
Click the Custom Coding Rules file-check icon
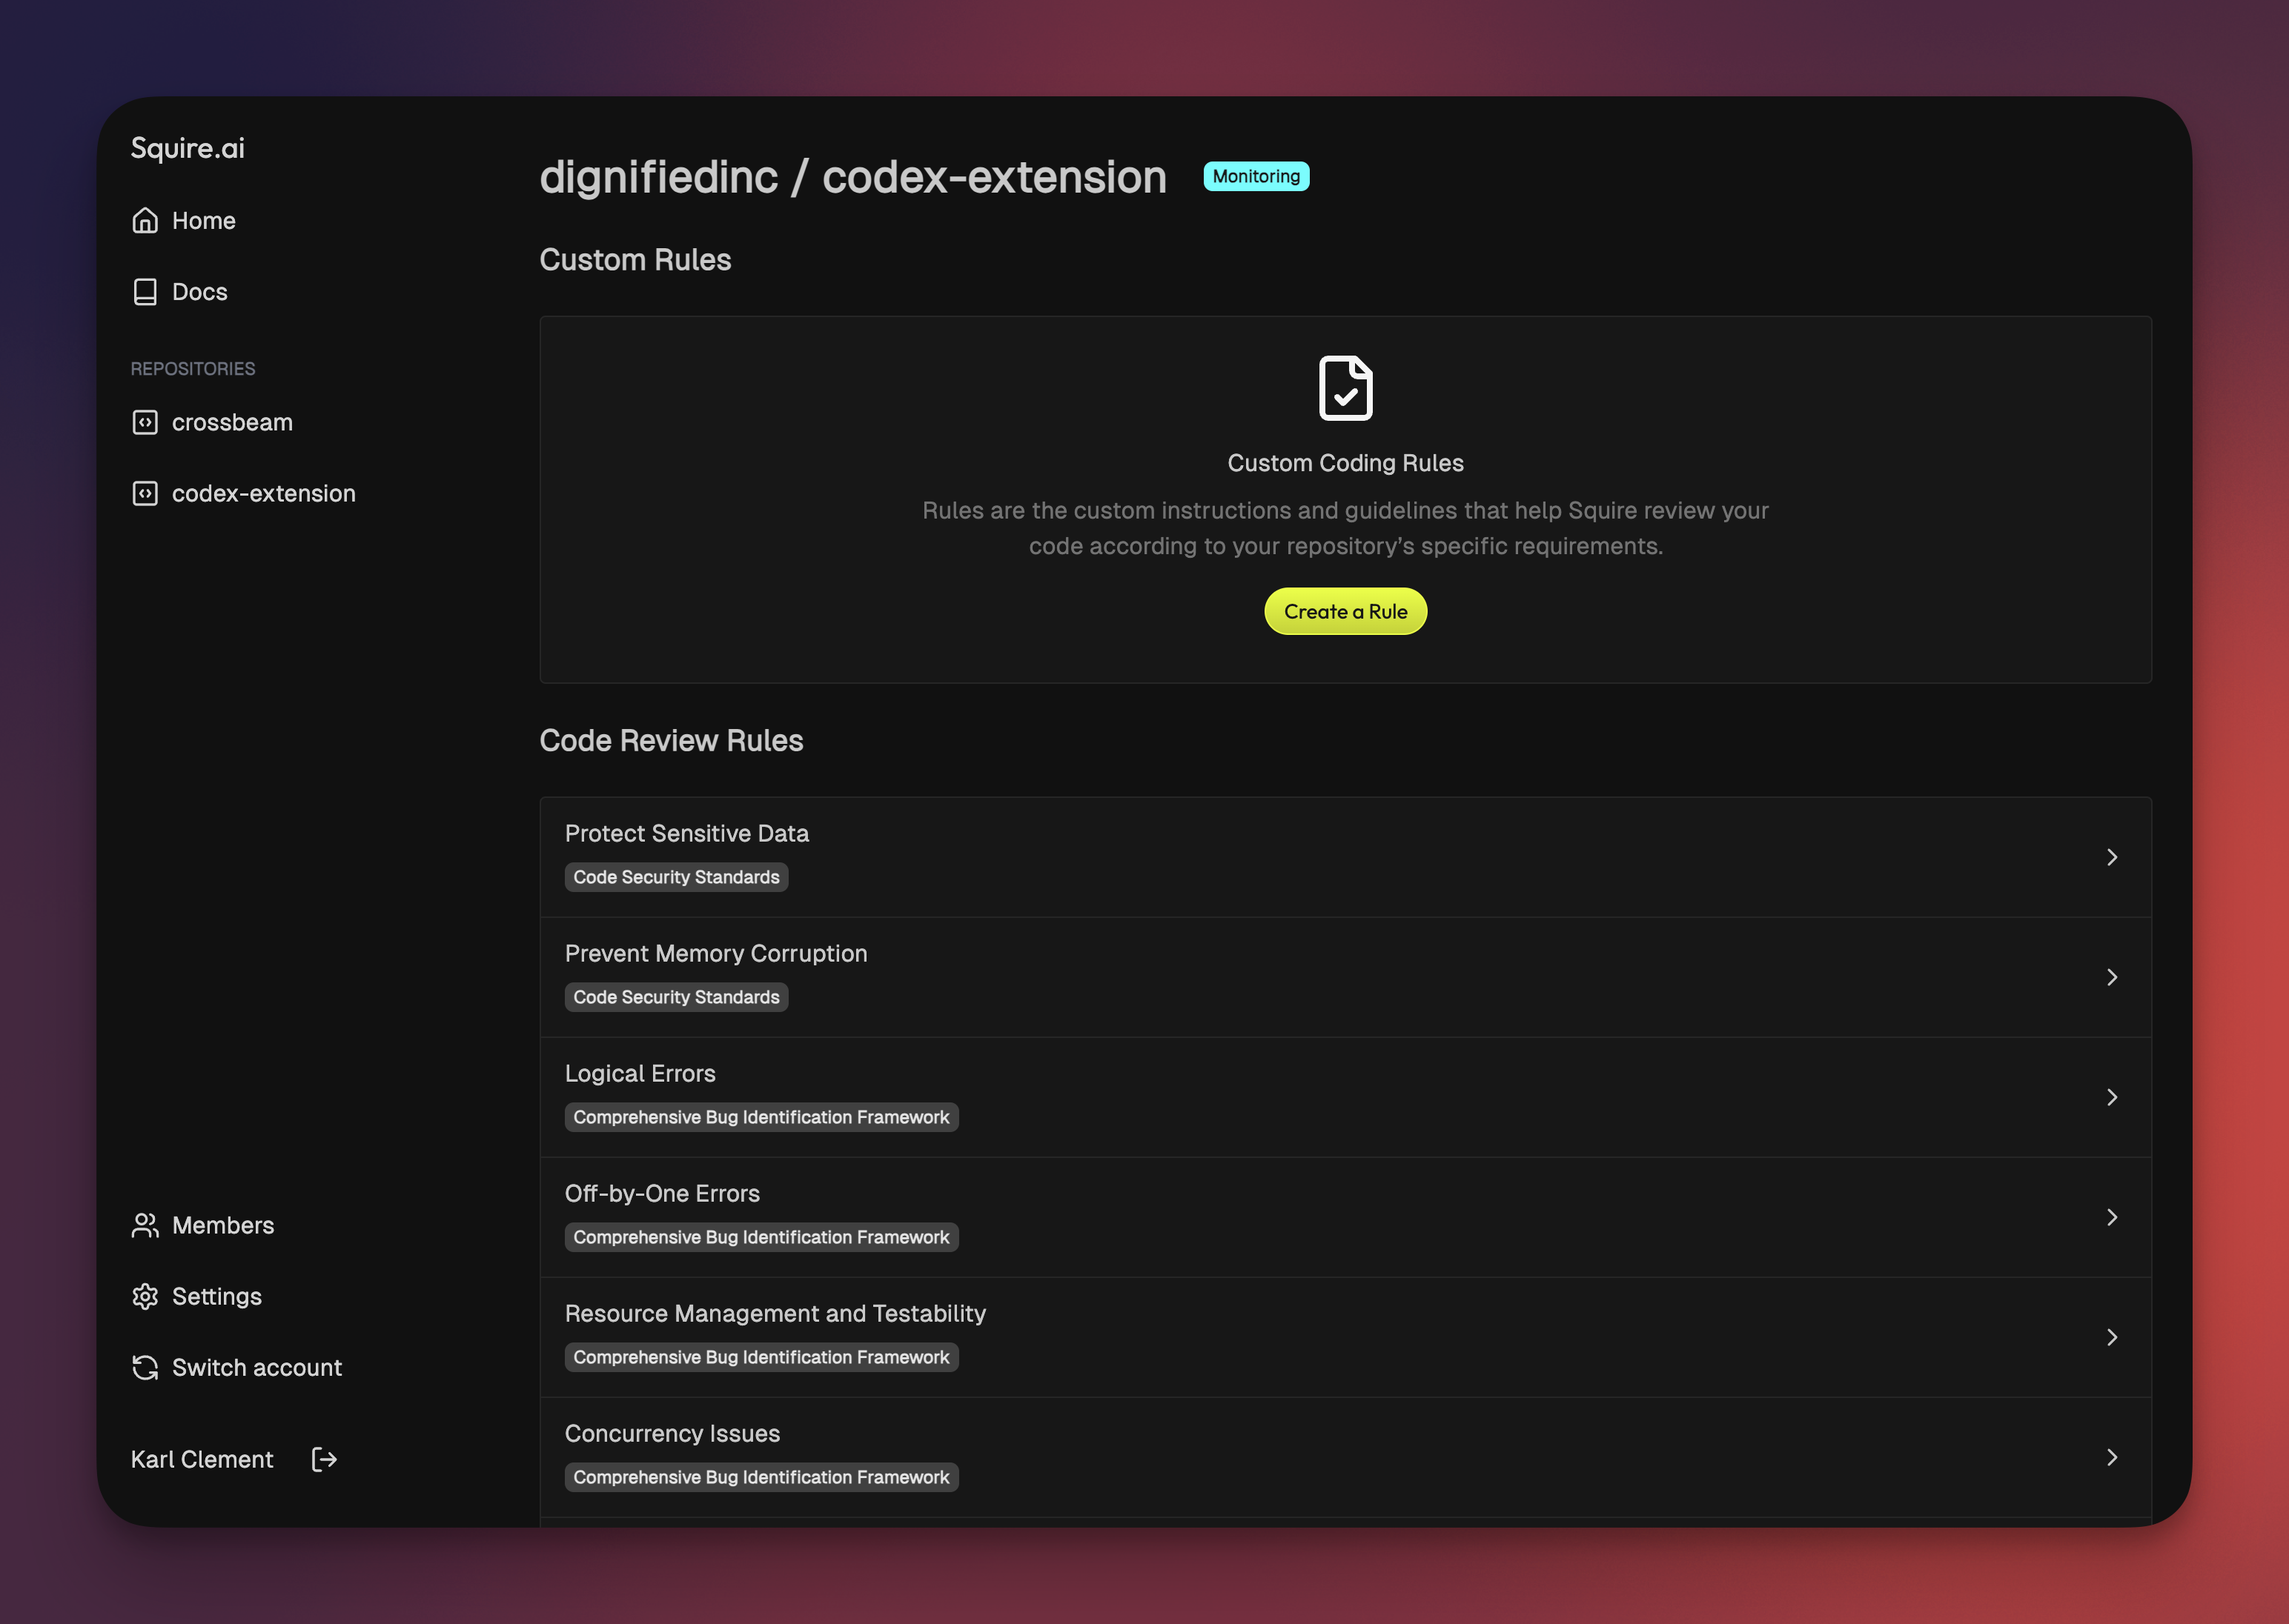click(x=1345, y=388)
